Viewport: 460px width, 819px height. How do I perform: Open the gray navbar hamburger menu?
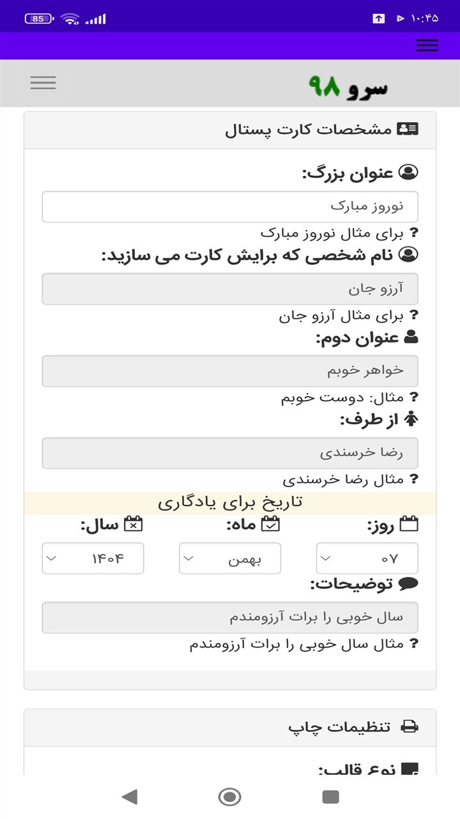pyautogui.click(x=43, y=83)
